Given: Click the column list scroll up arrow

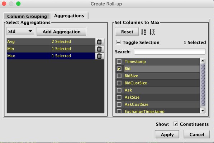Looking at the screenshot, I should (203, 61).
